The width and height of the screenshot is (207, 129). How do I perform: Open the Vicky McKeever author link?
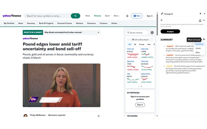click(38, 115)
